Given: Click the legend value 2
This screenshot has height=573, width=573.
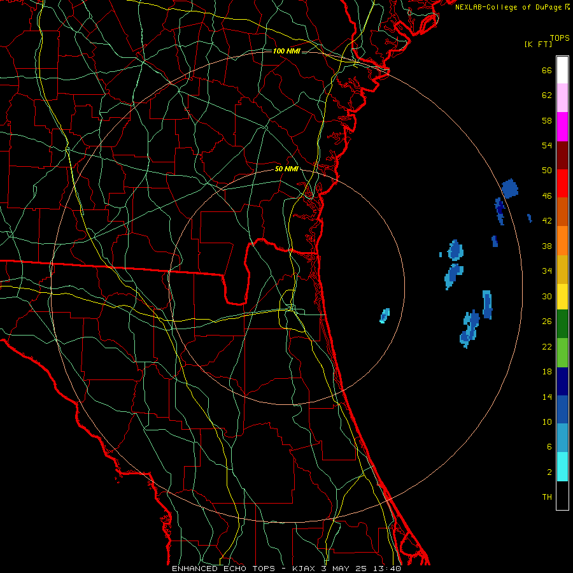Looking at the screenshot, I should coord(549,472).
